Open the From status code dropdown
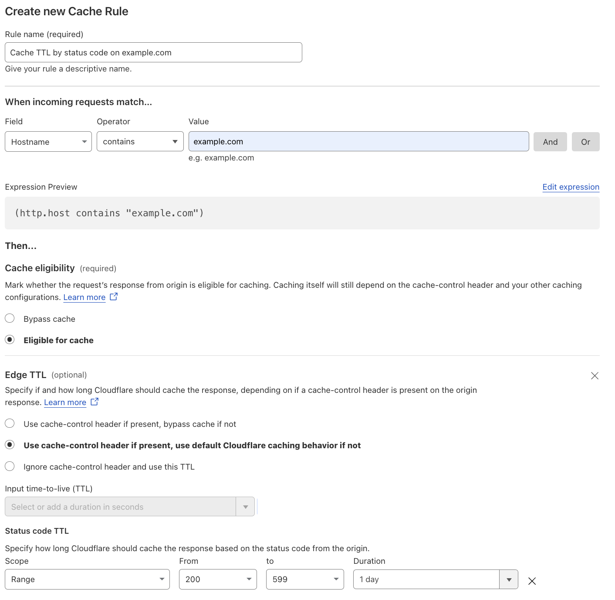This screenshot has width=615, height=600. [x=217, y=579]
